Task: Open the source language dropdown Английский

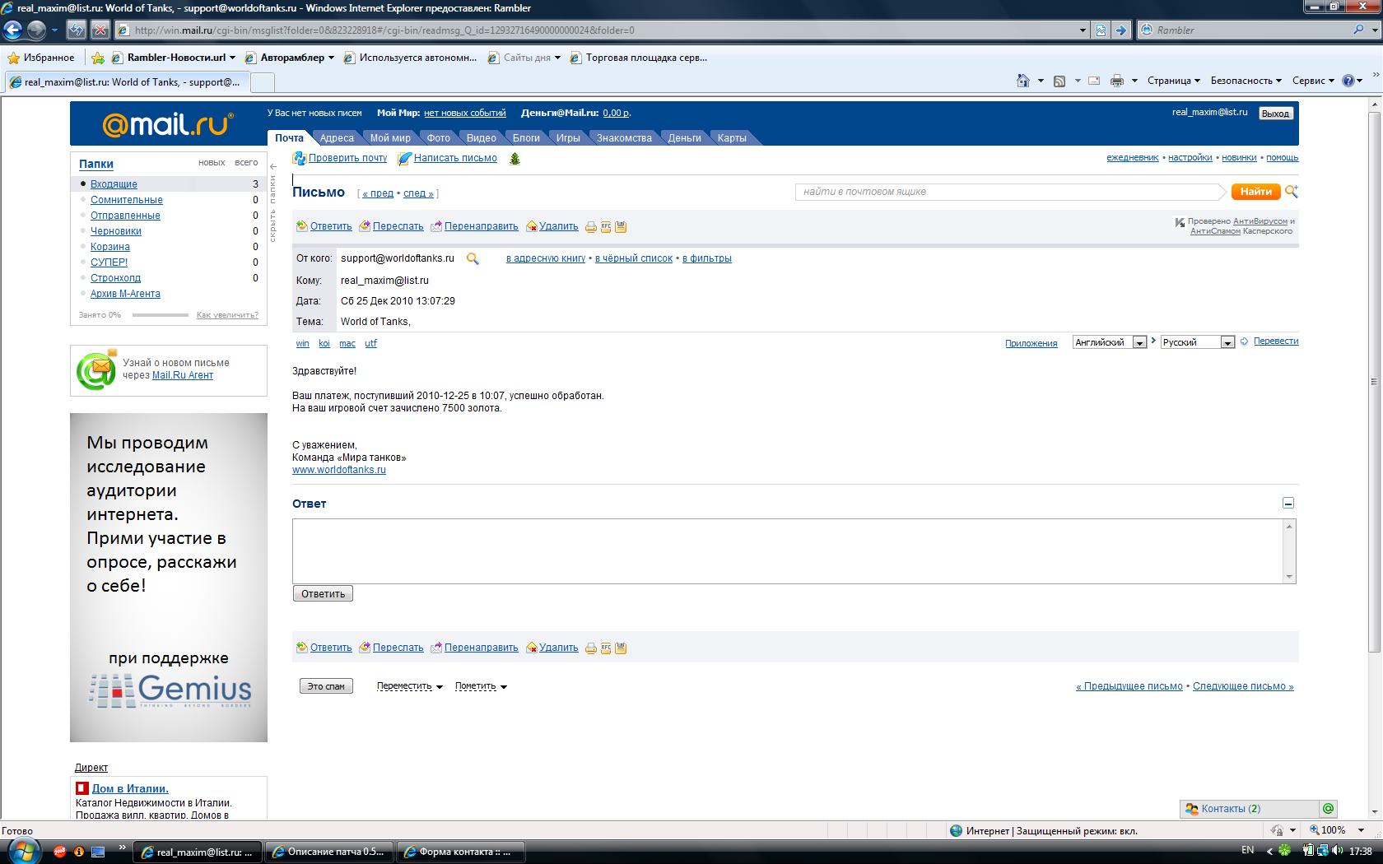Action: (1139, 343)
